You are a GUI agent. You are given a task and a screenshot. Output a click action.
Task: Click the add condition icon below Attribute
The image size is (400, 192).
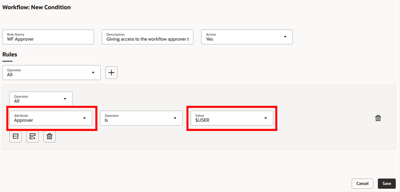coord(16,136)
